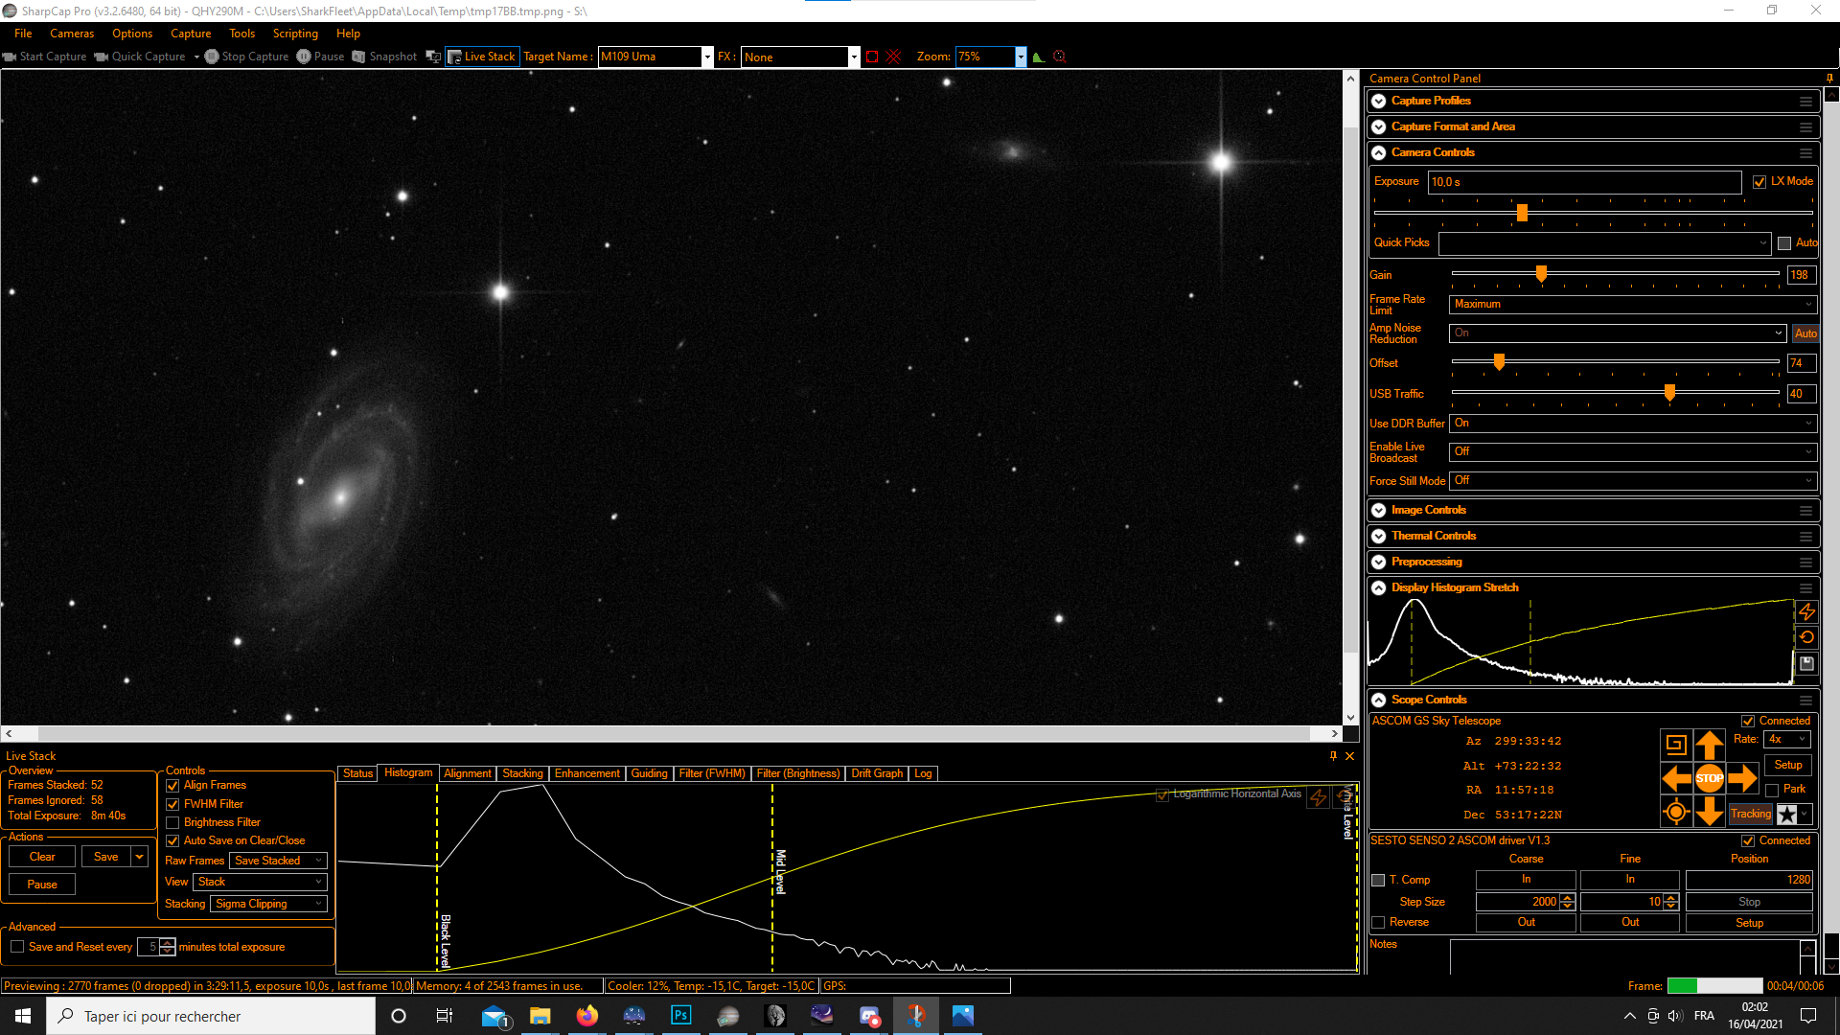Switch to the Enhancement tab

tap(586, 773)
